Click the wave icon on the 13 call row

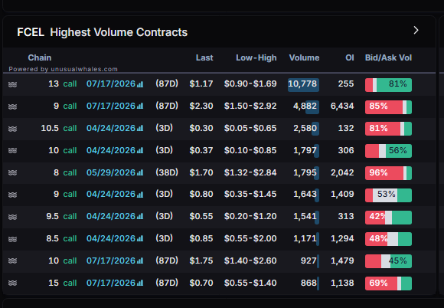pos(12,84)
